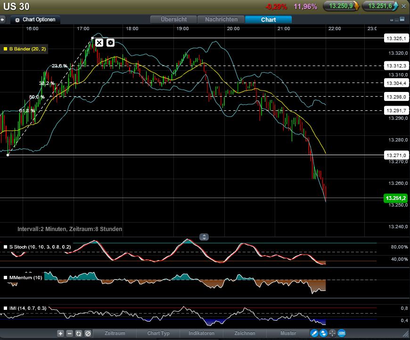Toggle the S Stoch indicator square
This screenshot has width=410, height=340.
coord(5,247)
